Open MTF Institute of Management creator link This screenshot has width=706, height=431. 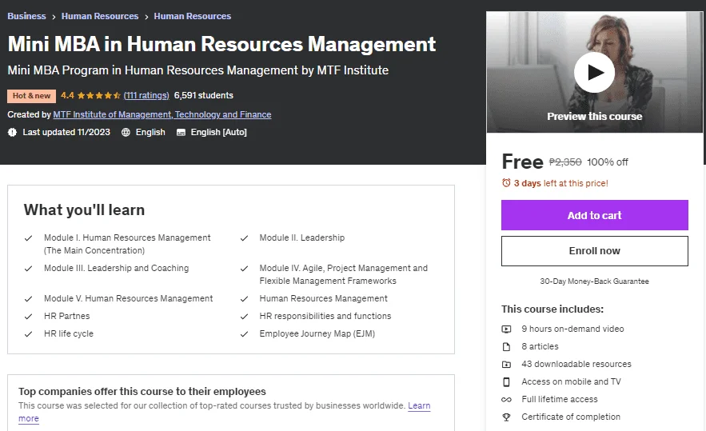(162, 114)
